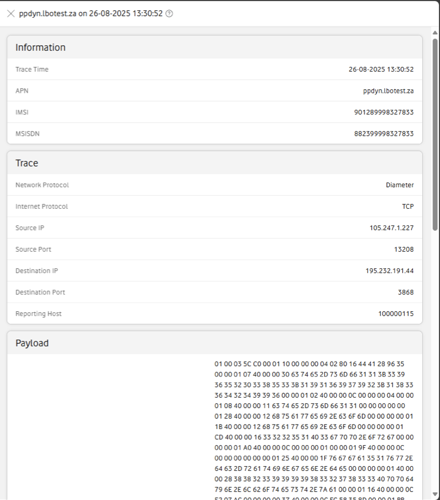Select the Payload section header
The width and height of the screenshot is (440, 500).
(x=32, y=343)
